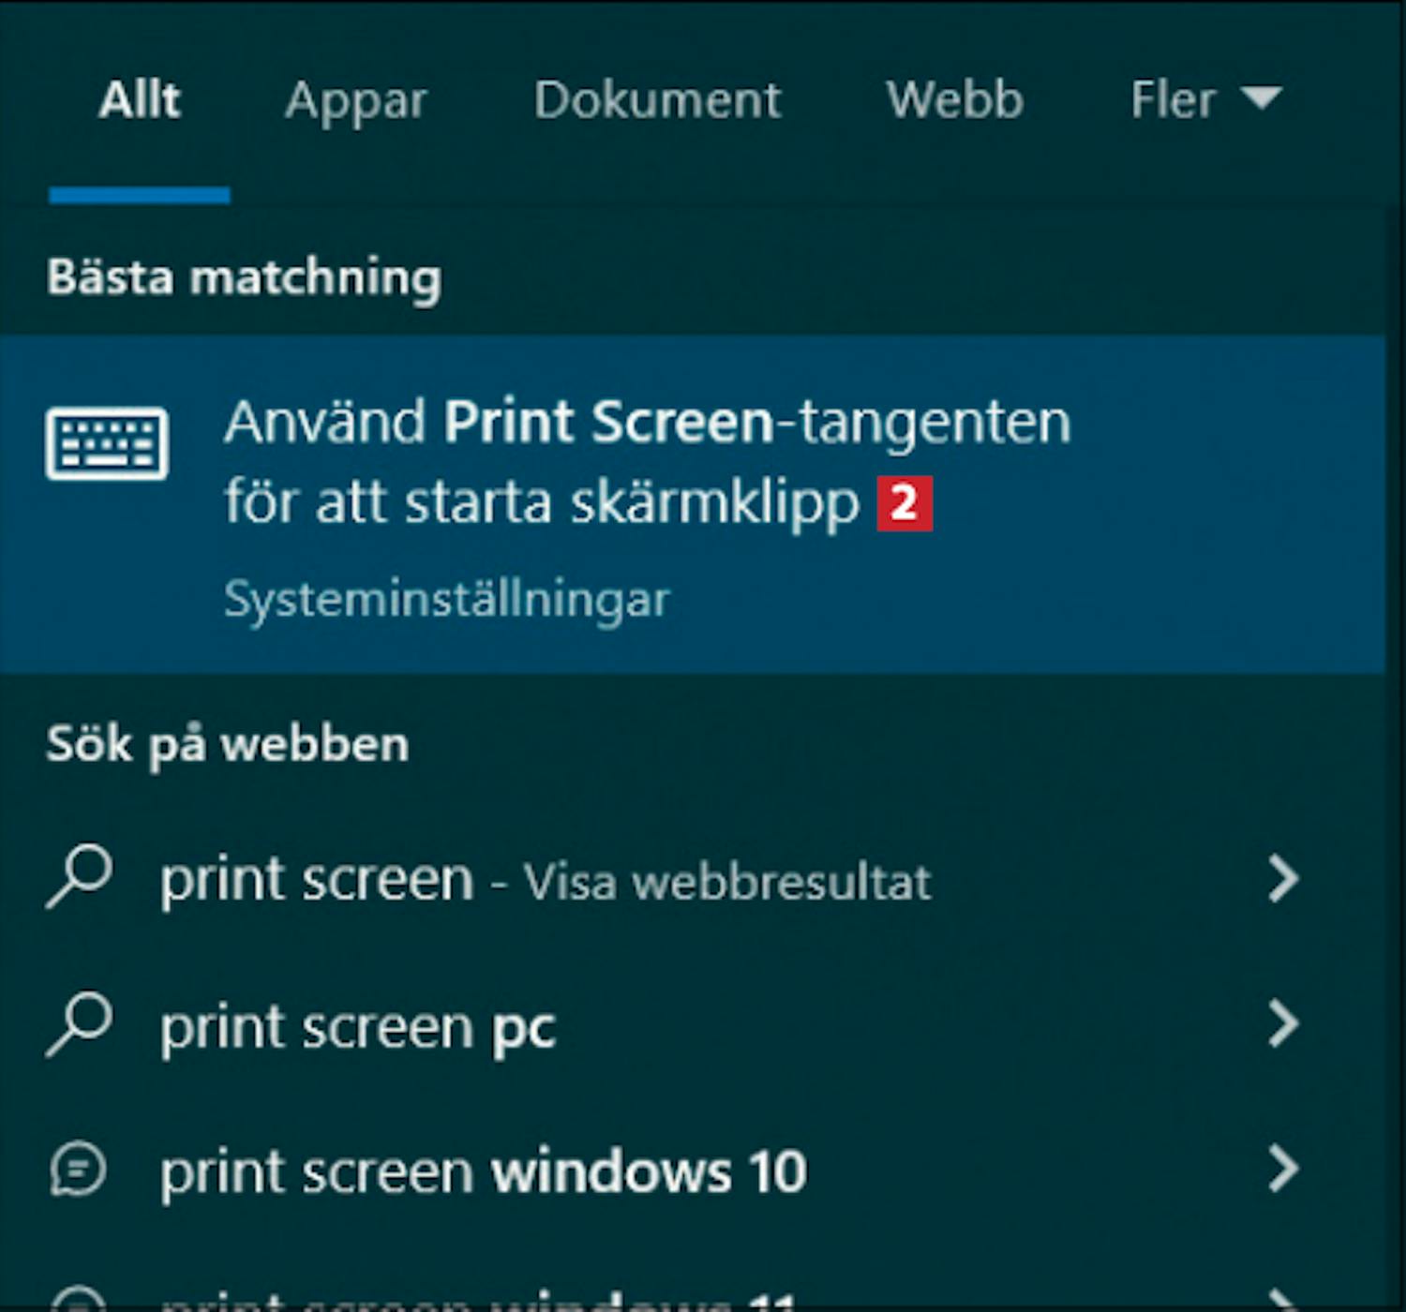
Task: Expand the Fler dropdown arrow
Action: pos(1261,97)
